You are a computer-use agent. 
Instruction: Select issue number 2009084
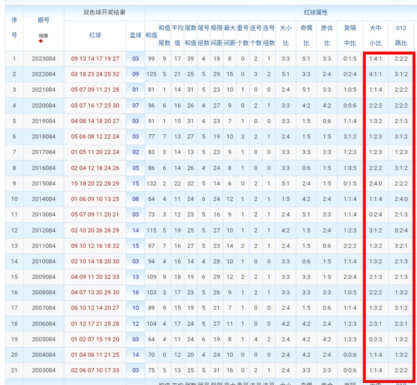coord(44,277)
